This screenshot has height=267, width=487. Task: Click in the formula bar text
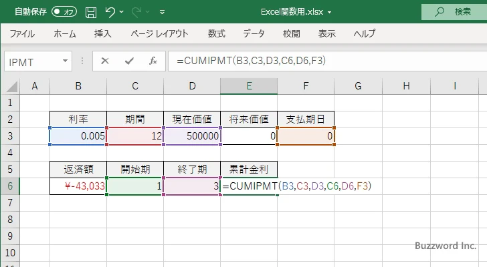(x=252, y=61)
